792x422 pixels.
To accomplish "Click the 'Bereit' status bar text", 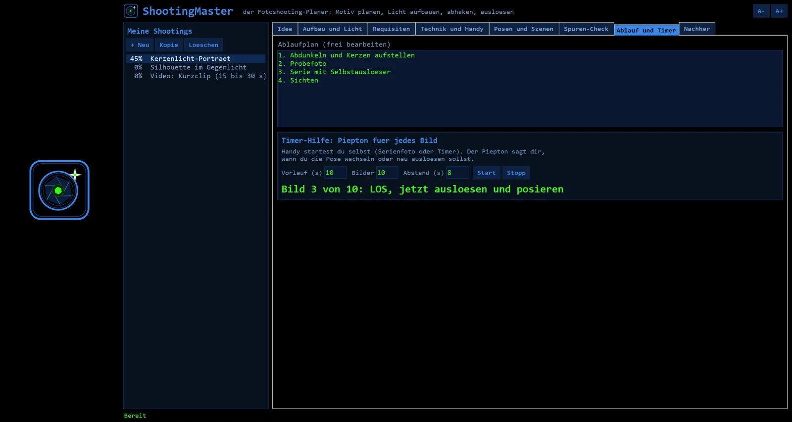I will coord(135,416).
